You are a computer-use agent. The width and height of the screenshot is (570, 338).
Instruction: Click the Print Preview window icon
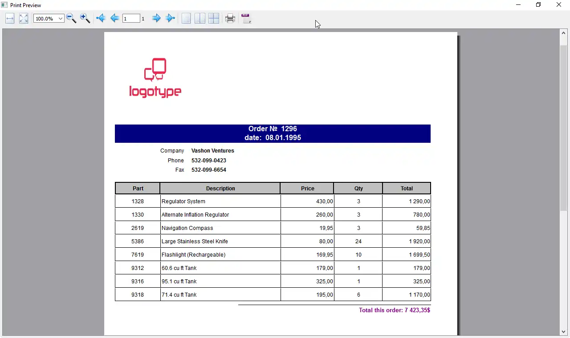[5, 5]
